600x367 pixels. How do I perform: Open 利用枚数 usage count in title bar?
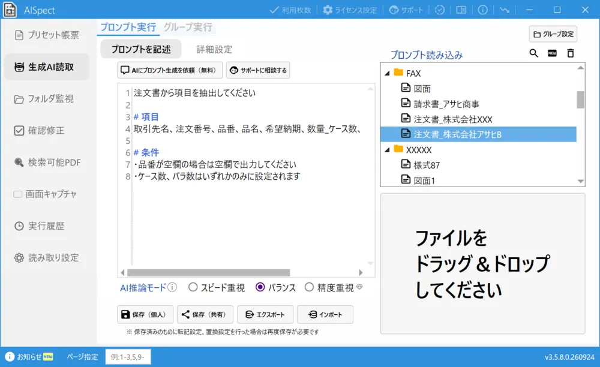point(290,10)
